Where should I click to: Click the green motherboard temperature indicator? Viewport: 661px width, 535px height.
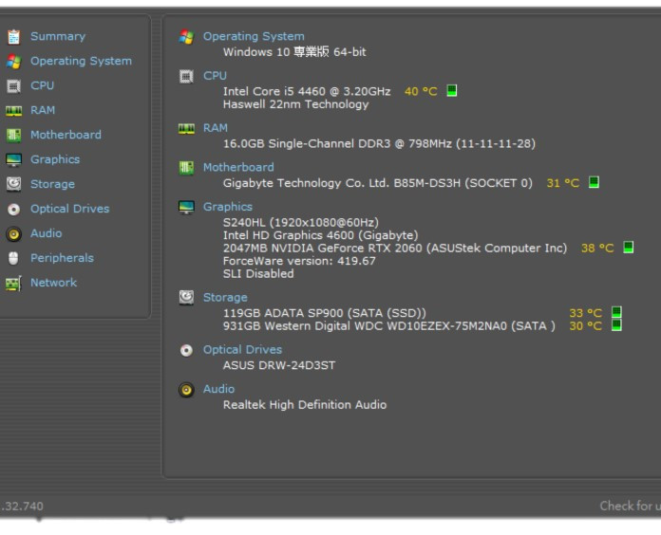[594, 182]
